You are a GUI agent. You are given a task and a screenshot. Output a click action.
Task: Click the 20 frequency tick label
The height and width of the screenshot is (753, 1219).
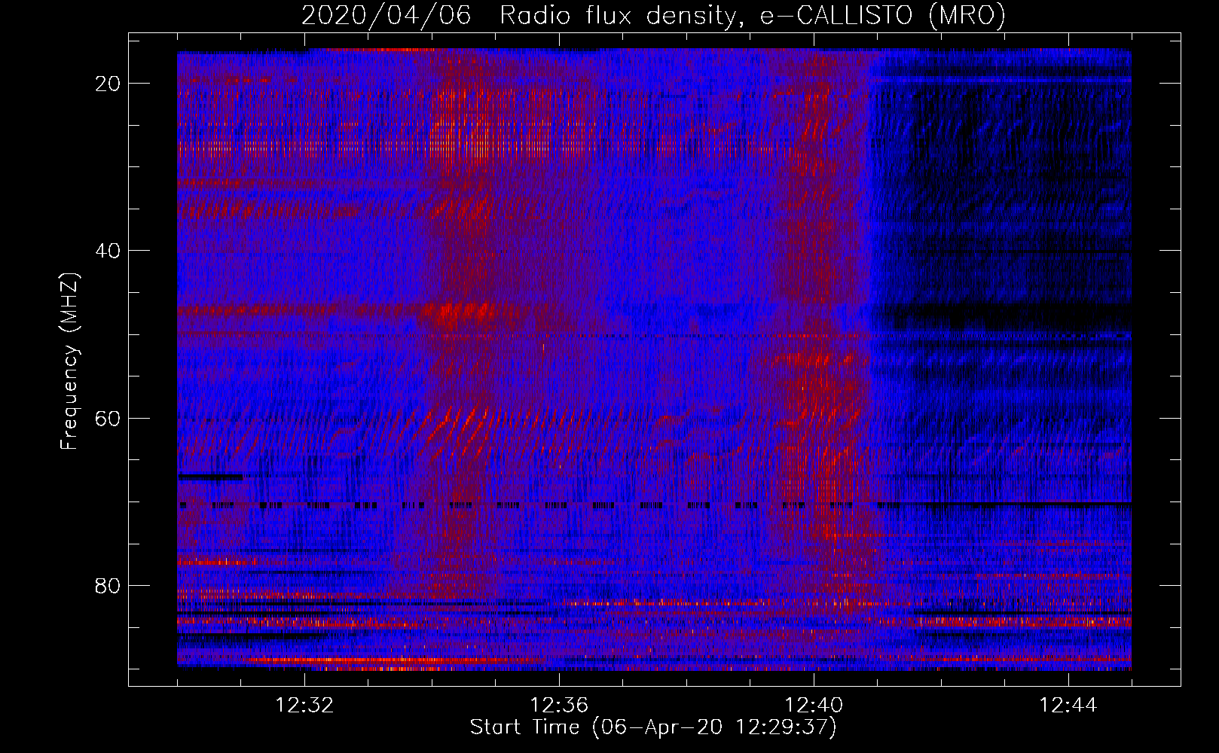(x=108, y=84)
